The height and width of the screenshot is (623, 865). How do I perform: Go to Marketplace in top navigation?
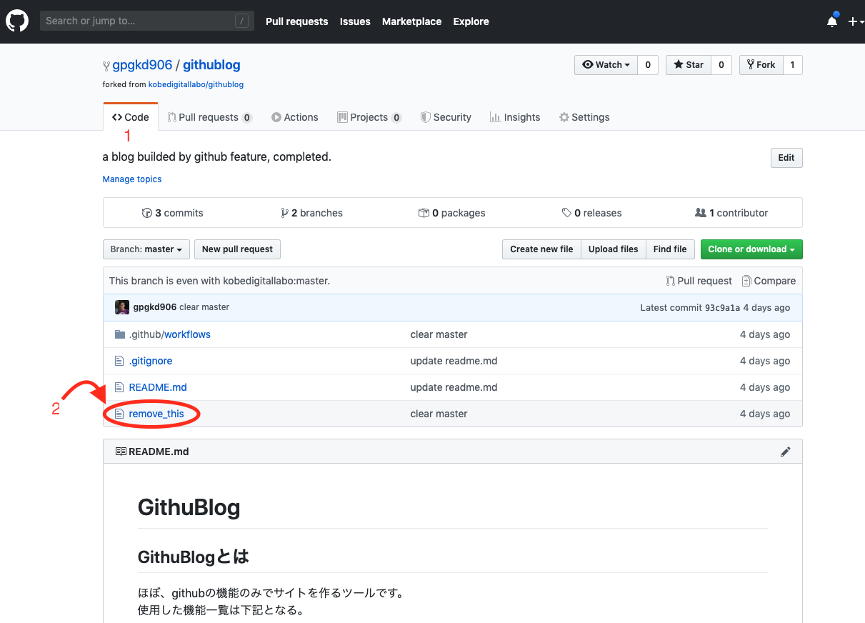click(x=411, y=21)
